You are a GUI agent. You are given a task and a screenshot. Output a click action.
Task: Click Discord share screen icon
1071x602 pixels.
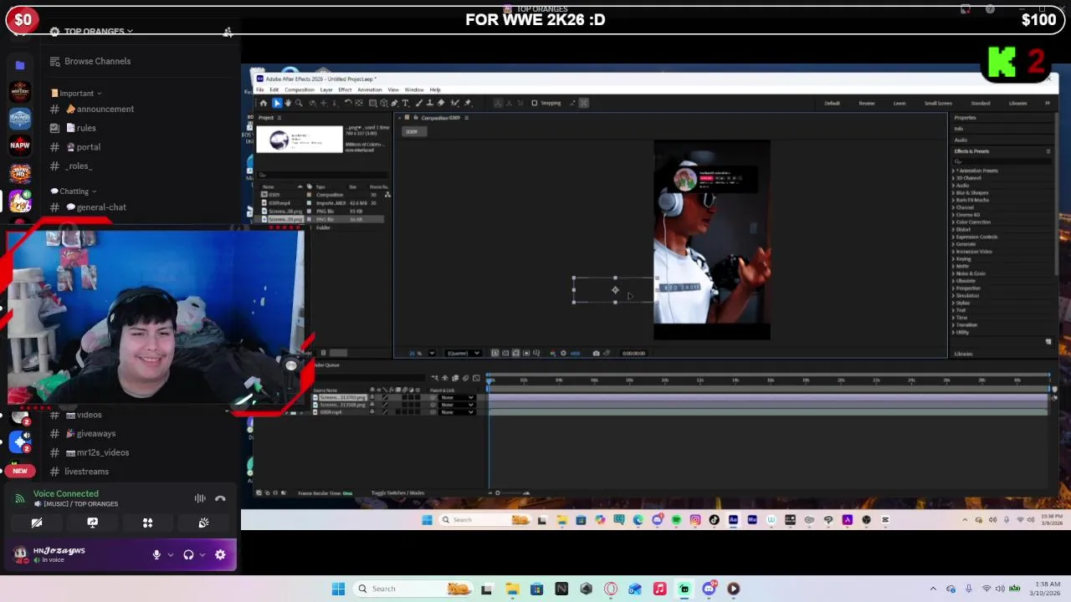[x=92, y=523]
